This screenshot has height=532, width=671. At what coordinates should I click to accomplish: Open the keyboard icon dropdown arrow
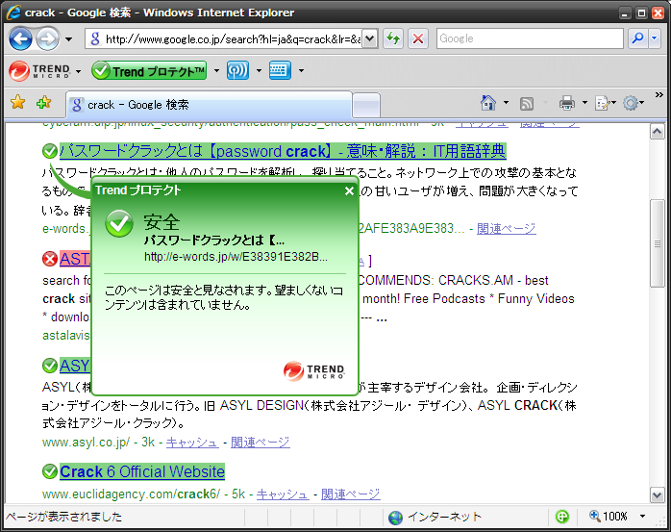[301, 70]
